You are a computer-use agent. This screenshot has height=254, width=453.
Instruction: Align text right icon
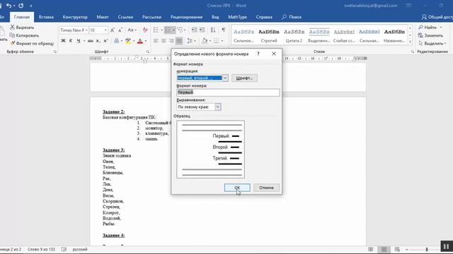(x=171, y=41)
